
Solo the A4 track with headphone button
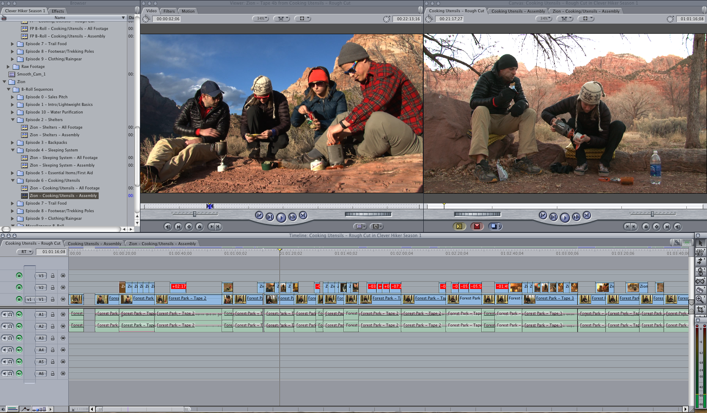point(10,350)
